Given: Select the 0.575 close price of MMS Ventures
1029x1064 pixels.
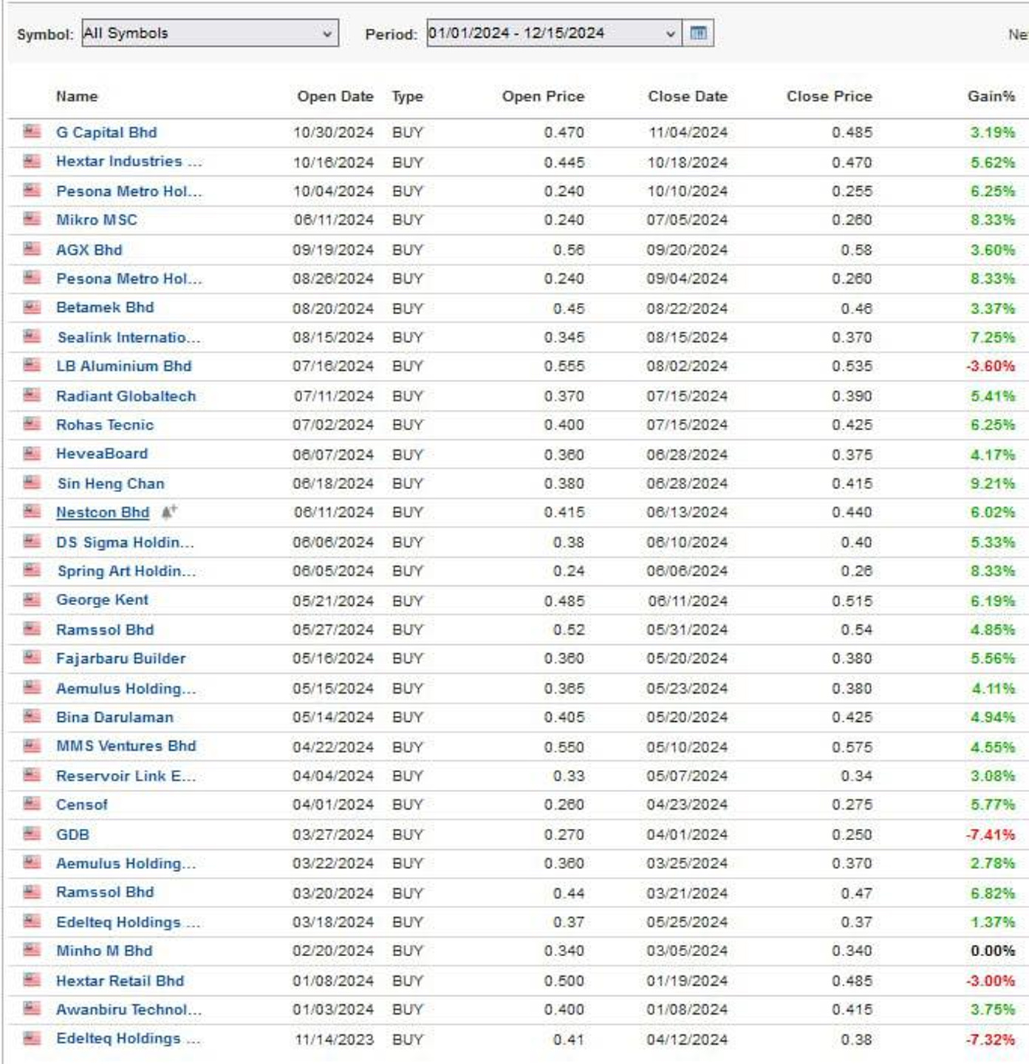Looking at the screenshot, I should (x=852, y=746).
